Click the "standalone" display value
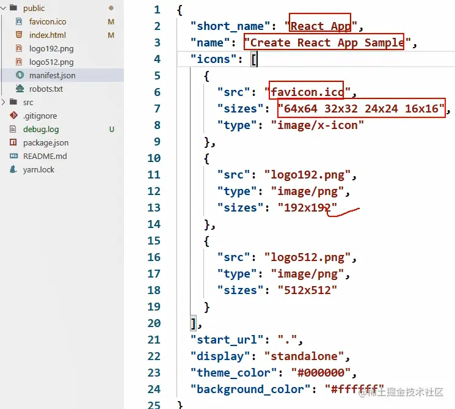455x409 pixels. click(x=304, y=356)
